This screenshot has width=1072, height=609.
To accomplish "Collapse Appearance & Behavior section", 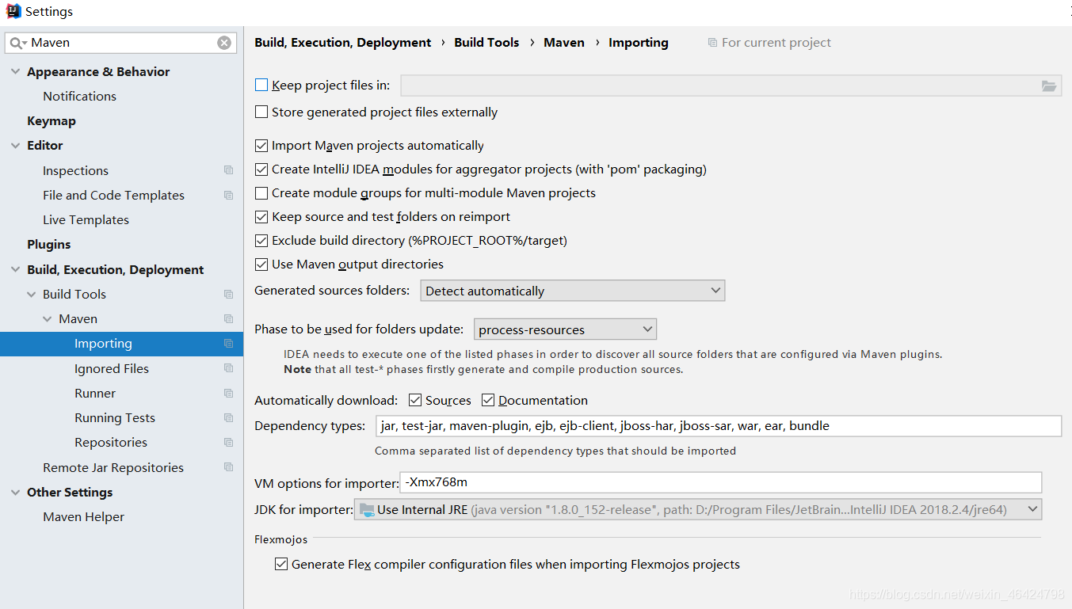I will (x=16, y=71).
